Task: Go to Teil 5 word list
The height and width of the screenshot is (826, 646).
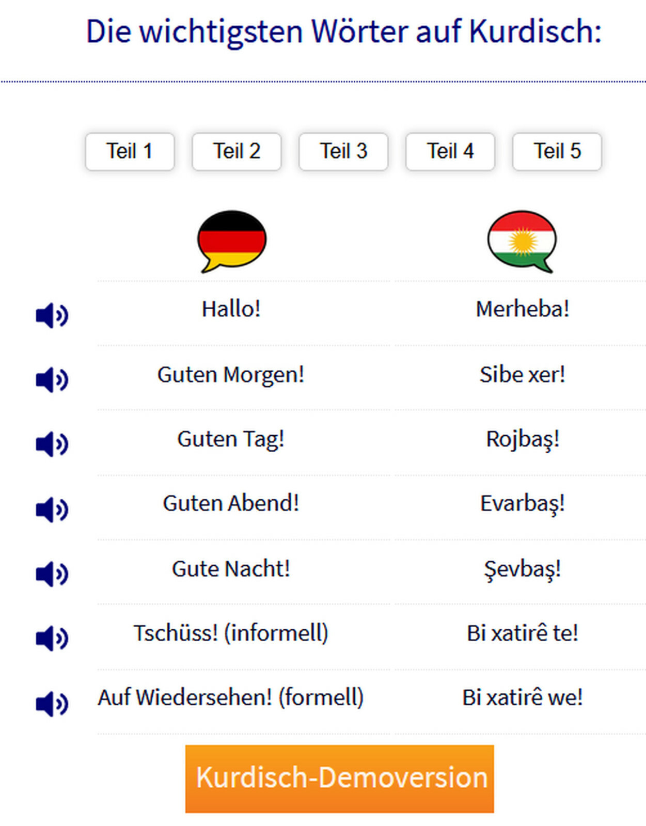Action: point(557,152)
